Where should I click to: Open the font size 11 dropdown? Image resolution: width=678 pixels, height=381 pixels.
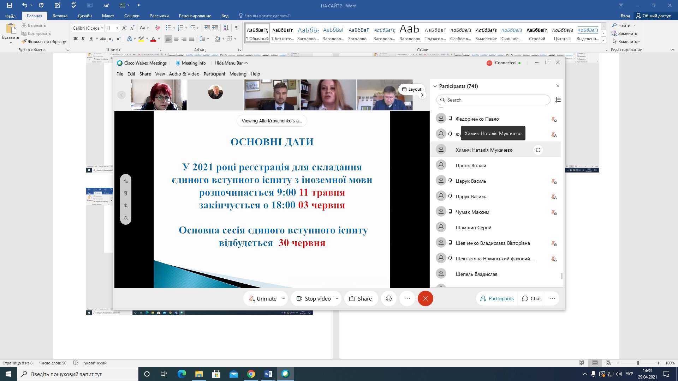[x=117, y=28]
